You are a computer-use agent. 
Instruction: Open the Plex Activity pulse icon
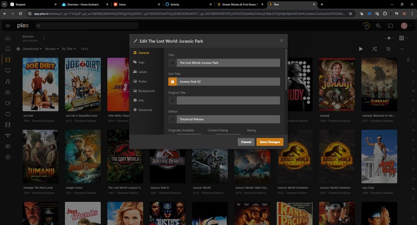366,26
